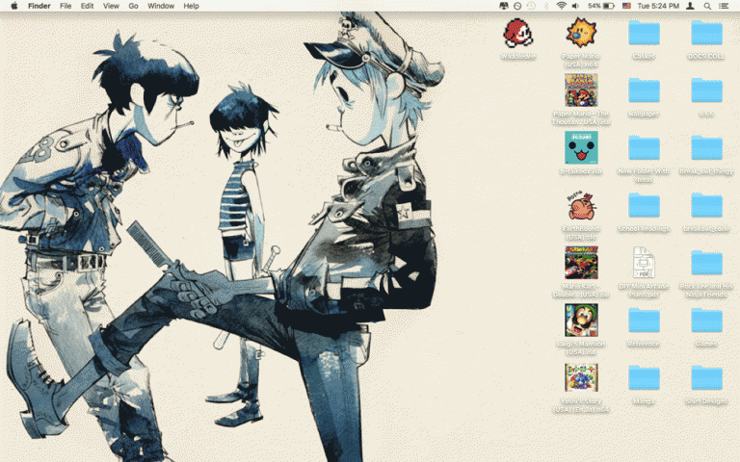Select the Wallpaper folder
The image size is (740, 462).
[x=644, y=90]
